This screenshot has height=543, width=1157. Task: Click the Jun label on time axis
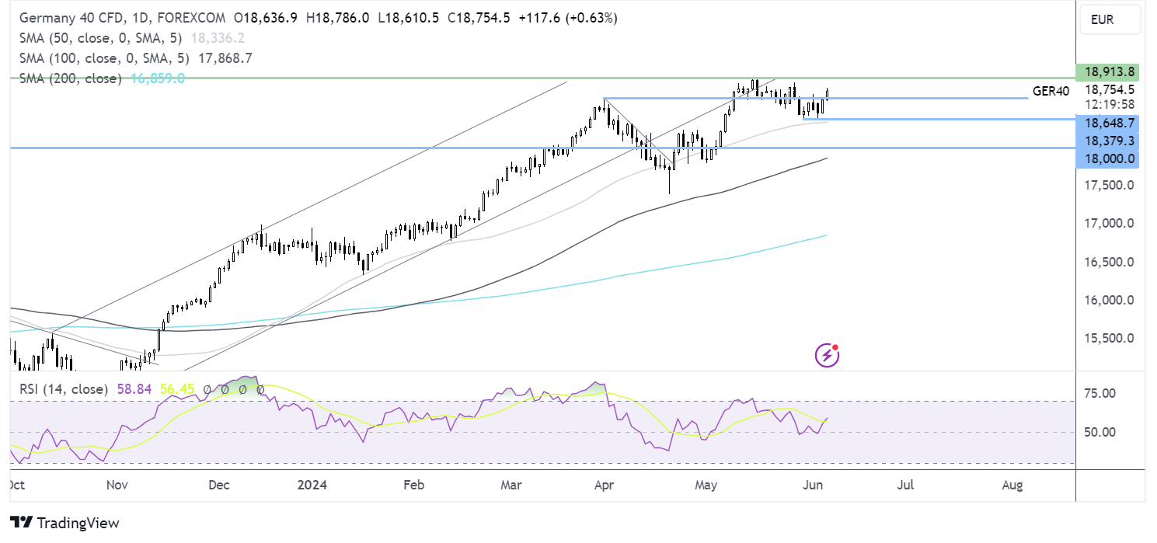point(813,486)
